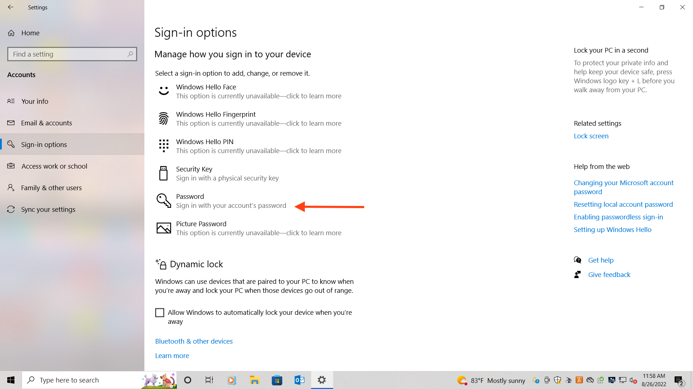Click the Meet Now camera tray icon
Image resolution: width=693 pixels, height=389 pixels.
(547, 380)
